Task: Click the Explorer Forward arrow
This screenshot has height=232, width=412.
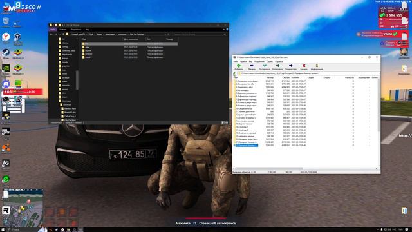Action: [56, 34]
